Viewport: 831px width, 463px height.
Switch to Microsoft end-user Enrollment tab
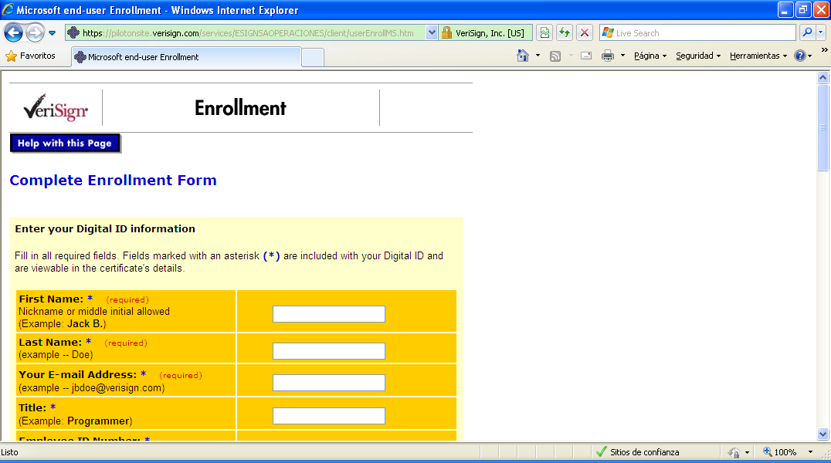pos(185,57)
